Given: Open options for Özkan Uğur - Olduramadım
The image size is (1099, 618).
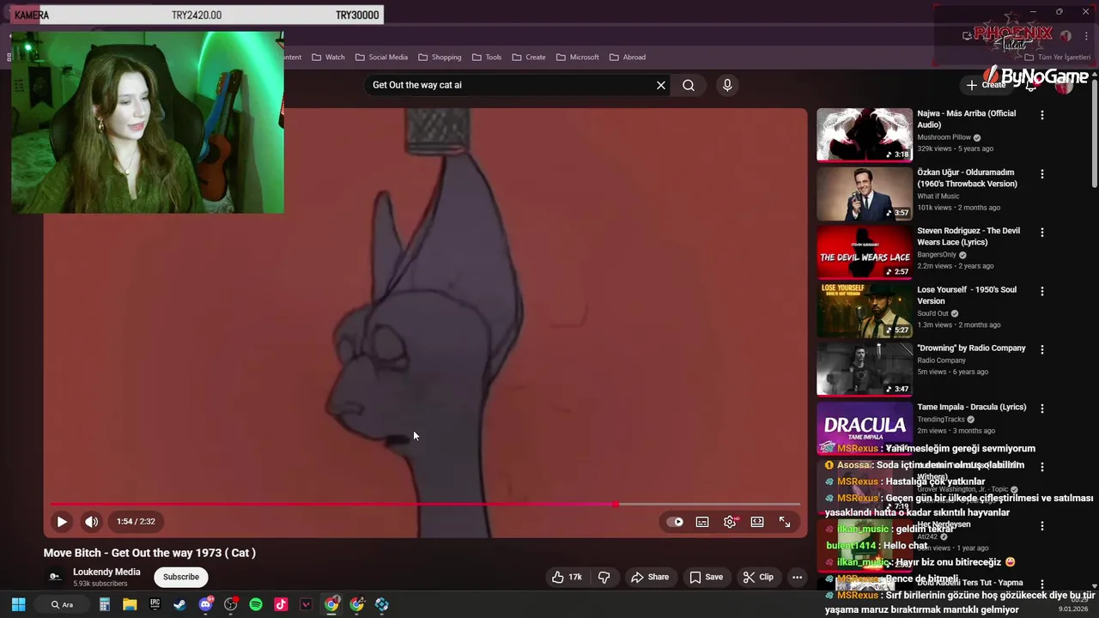Looking at the screenshot, I should click(1042, 173).
